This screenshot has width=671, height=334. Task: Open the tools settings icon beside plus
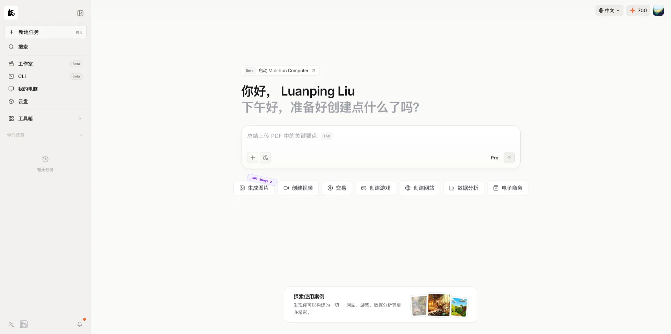pyautogui.click(x=265, y=158)
